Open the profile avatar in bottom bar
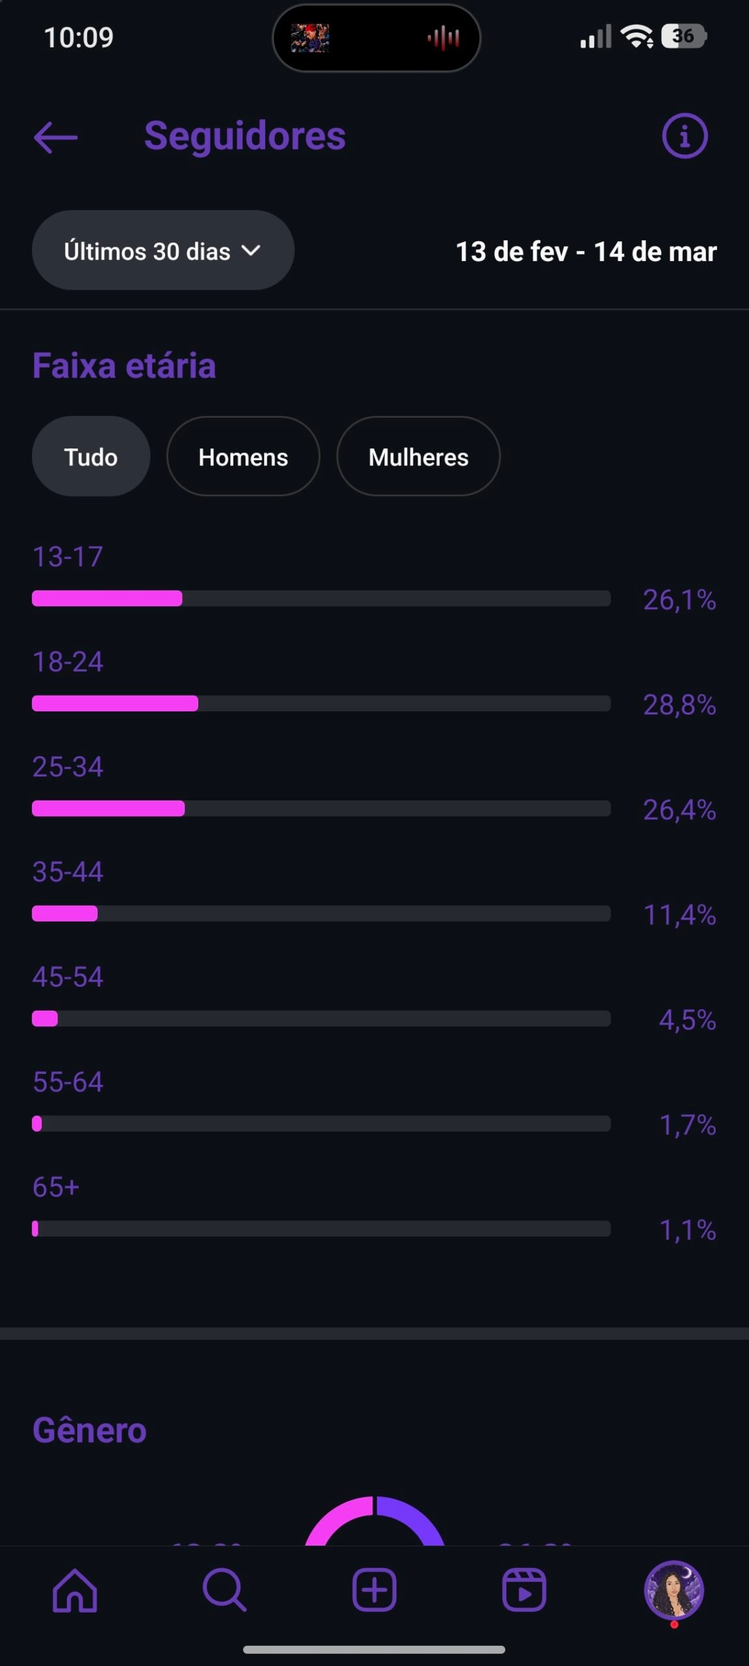 674,1590
